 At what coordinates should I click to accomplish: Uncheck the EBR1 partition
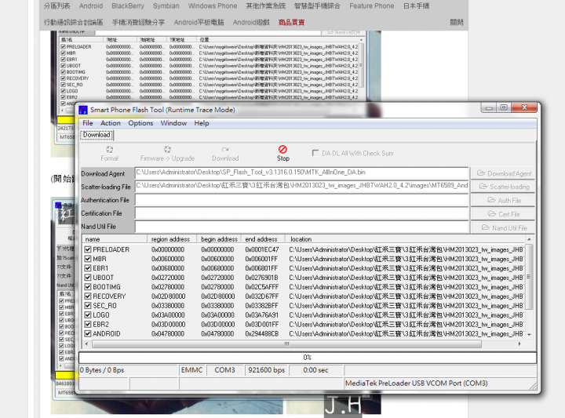(88, 268)
